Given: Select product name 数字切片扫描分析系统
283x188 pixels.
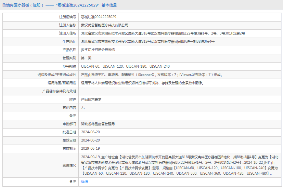Looking at the screenshot, I should click(x=98, y=50).
